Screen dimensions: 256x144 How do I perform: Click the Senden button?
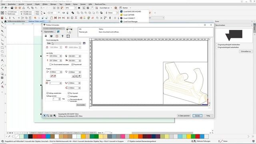197,116
